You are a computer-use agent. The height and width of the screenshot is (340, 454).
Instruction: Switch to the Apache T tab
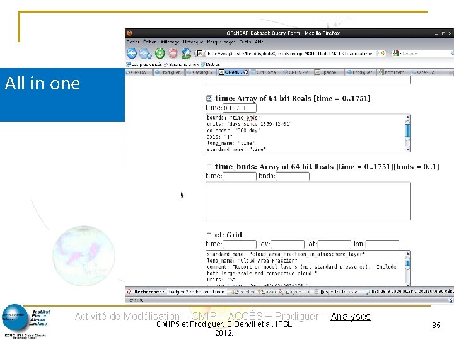pos(329,72)
